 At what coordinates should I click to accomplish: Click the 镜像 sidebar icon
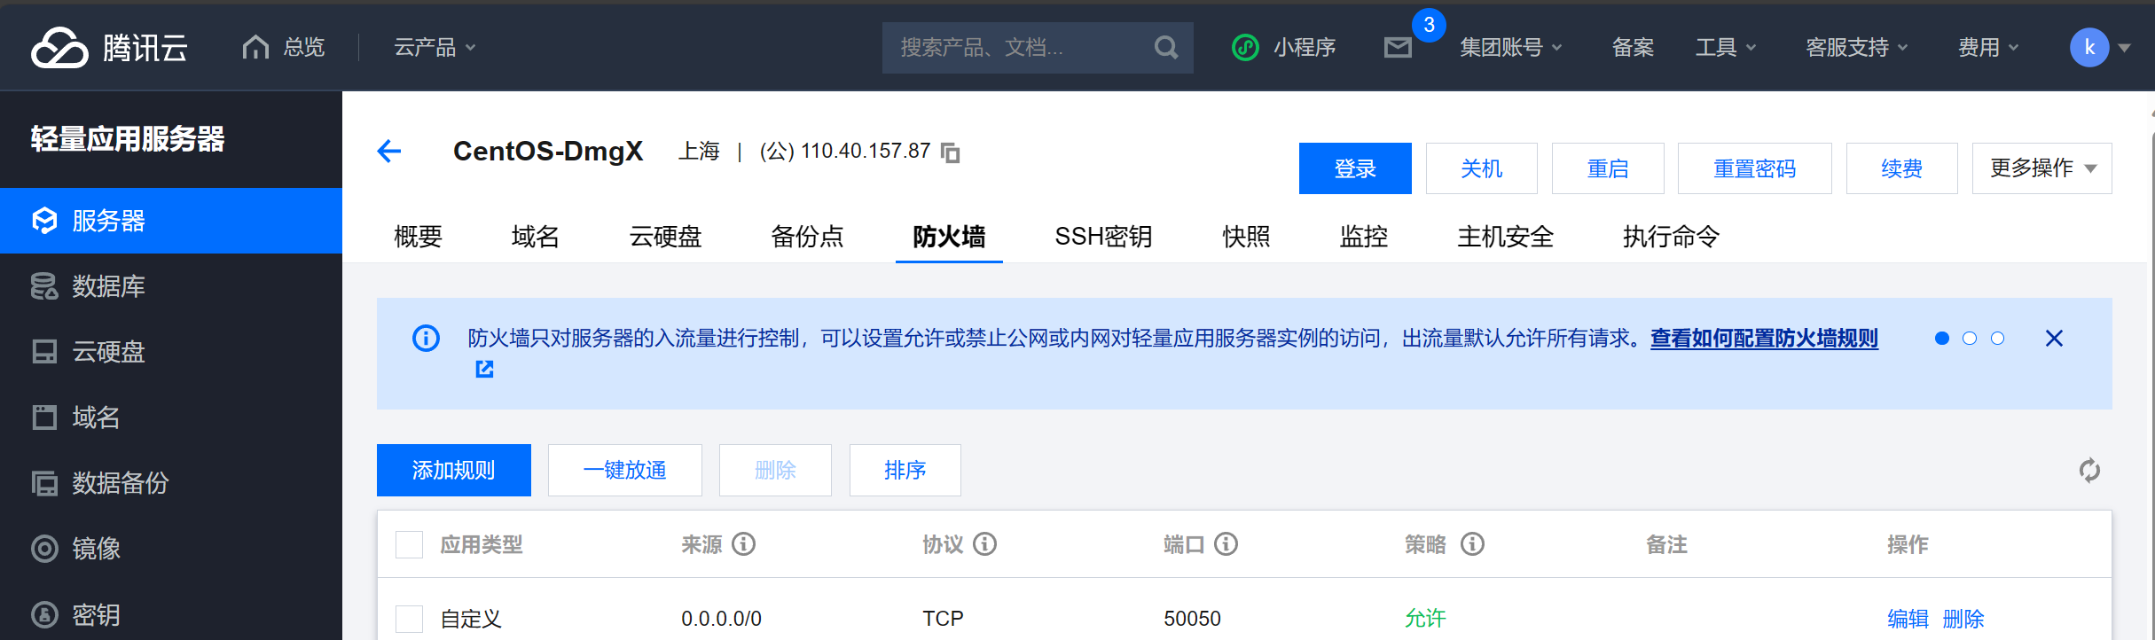pos(44,549)
